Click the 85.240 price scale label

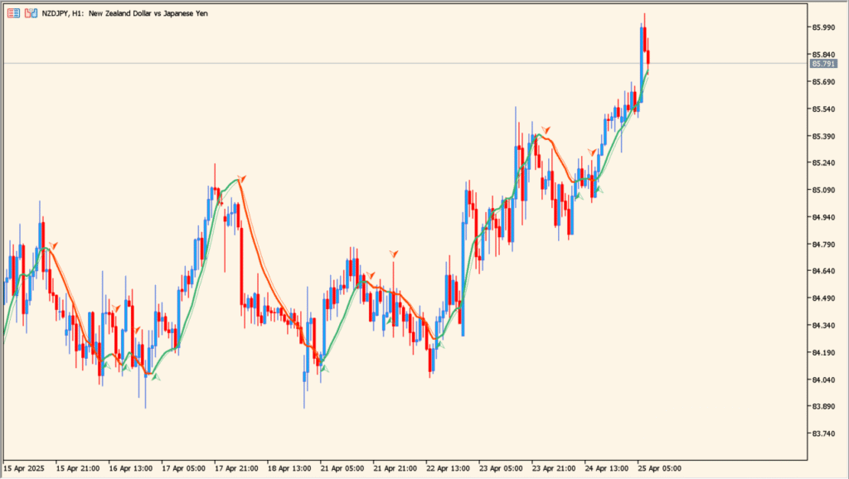tap(823, 163)
